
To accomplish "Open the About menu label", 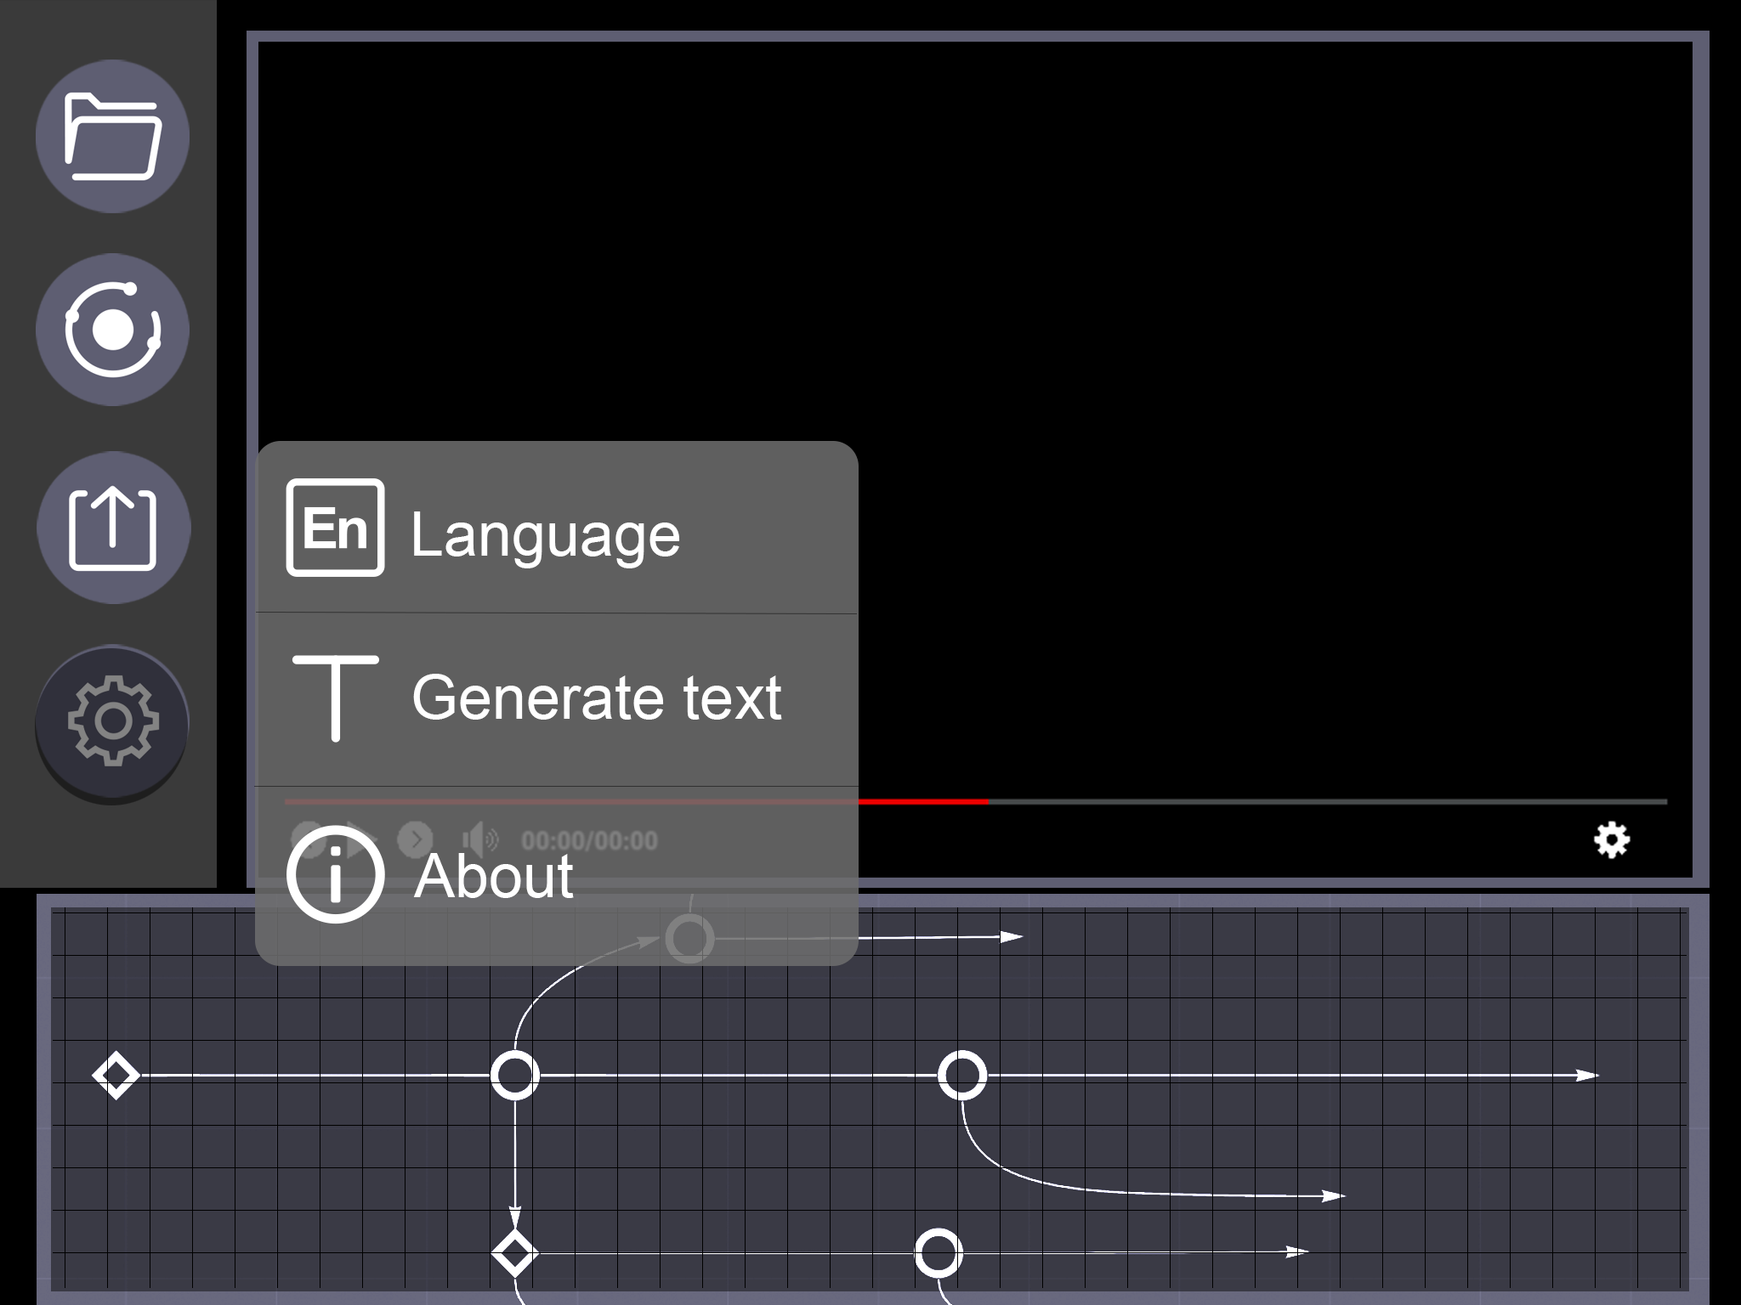I will pyautogui.click(x=493, y=876).
